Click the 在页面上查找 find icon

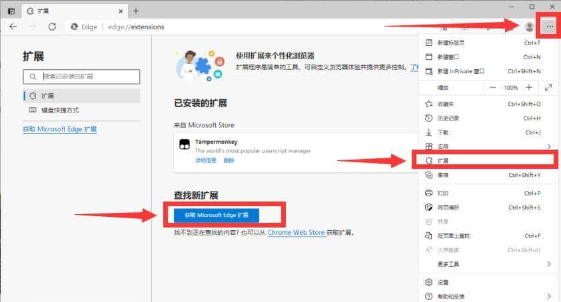pyautogui.click(x=428, y=236)
